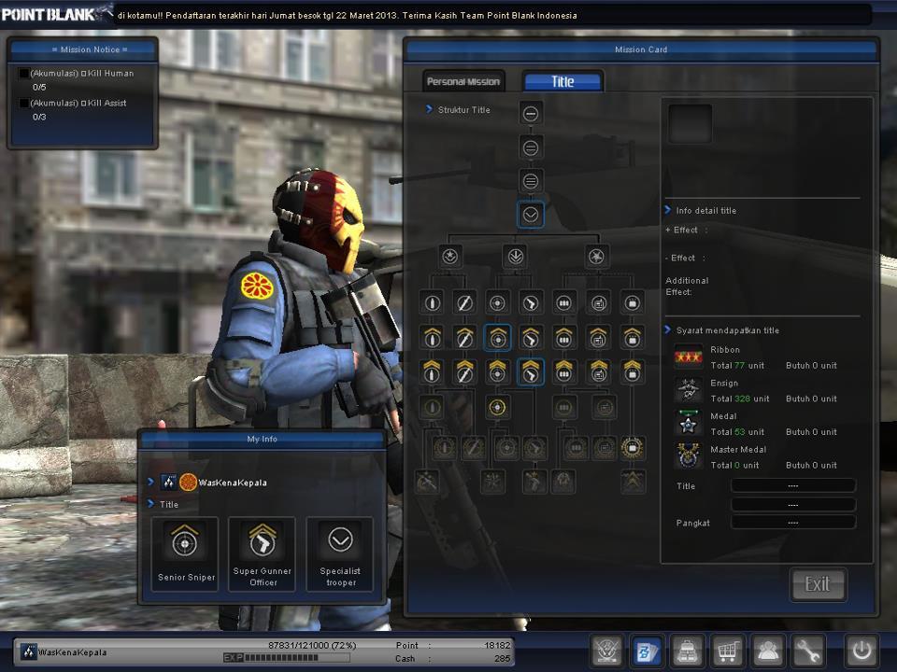Click the Exit button

(818, 584)
